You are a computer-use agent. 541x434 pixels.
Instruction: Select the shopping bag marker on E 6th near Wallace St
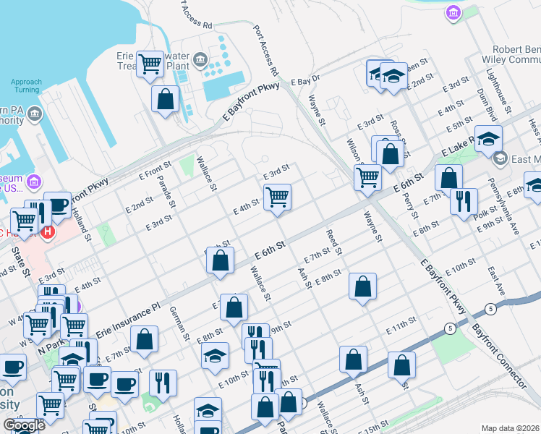point(220,261)
